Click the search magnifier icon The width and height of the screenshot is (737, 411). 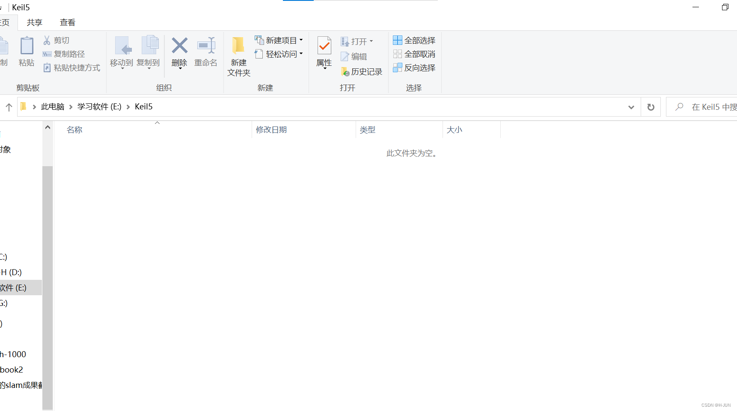coord(679,107)
